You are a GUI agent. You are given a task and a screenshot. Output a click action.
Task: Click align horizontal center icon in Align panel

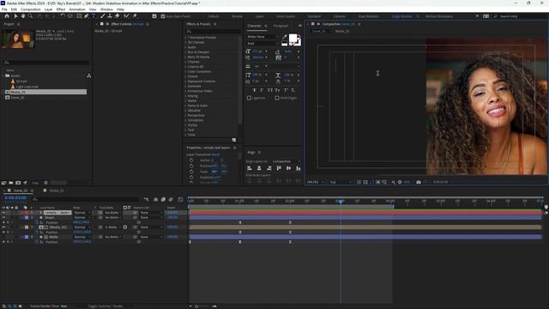tap(259, 168)
